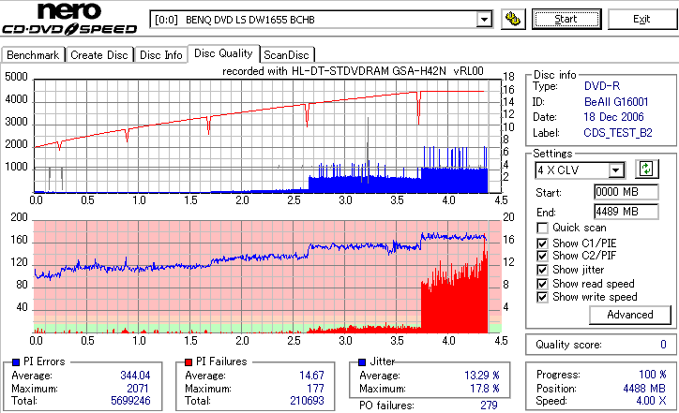The image size is (679, 413).
Task: Open the Create Disc tab
Action: [x=99, y=55]
